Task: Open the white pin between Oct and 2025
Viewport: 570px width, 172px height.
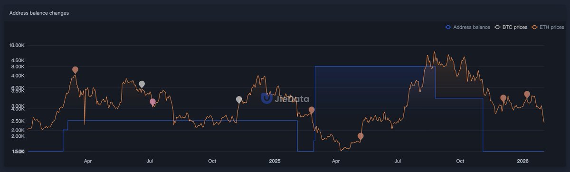Action: click(239, 99)
